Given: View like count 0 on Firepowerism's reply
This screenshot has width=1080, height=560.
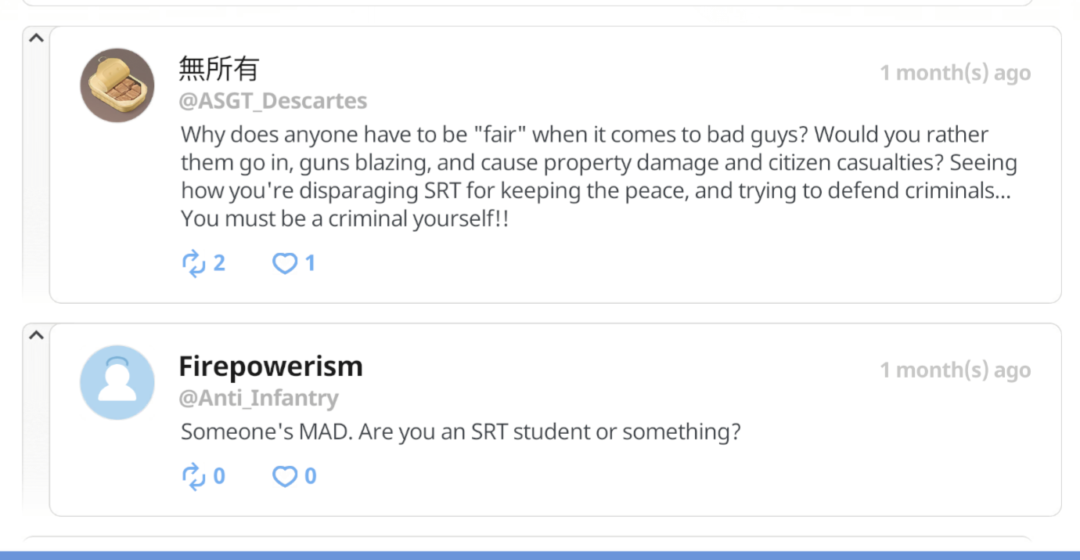Looking at the screenshot, I should [x=310, y=476].
